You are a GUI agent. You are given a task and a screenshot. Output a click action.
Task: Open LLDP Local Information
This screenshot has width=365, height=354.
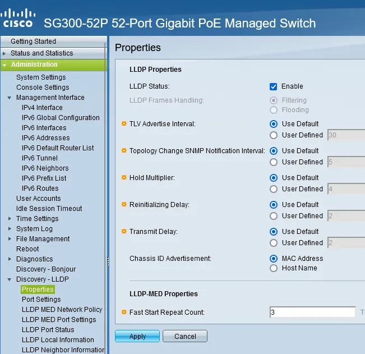[x=58, y=340]
